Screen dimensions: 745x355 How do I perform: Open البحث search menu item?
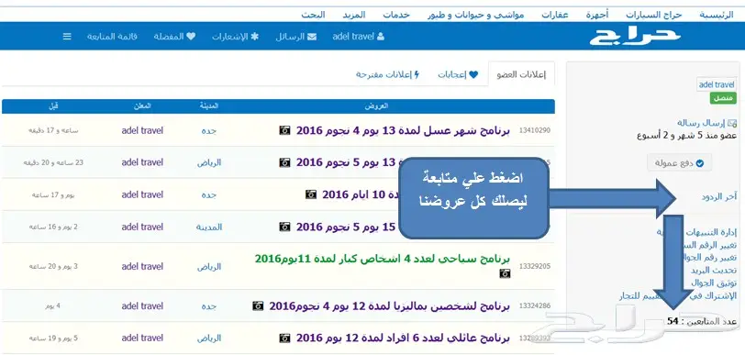[x=313, y=15]
